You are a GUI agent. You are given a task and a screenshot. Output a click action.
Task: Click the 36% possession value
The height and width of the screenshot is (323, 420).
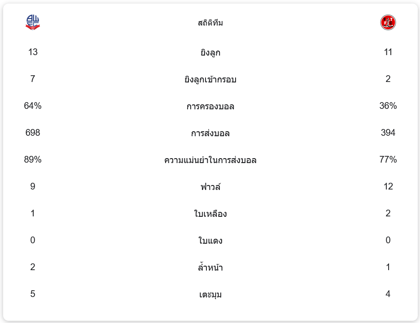point(388,106)
